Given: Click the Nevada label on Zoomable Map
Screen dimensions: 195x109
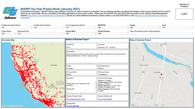Looking at the screenshot, I should (x=54, y=65).
